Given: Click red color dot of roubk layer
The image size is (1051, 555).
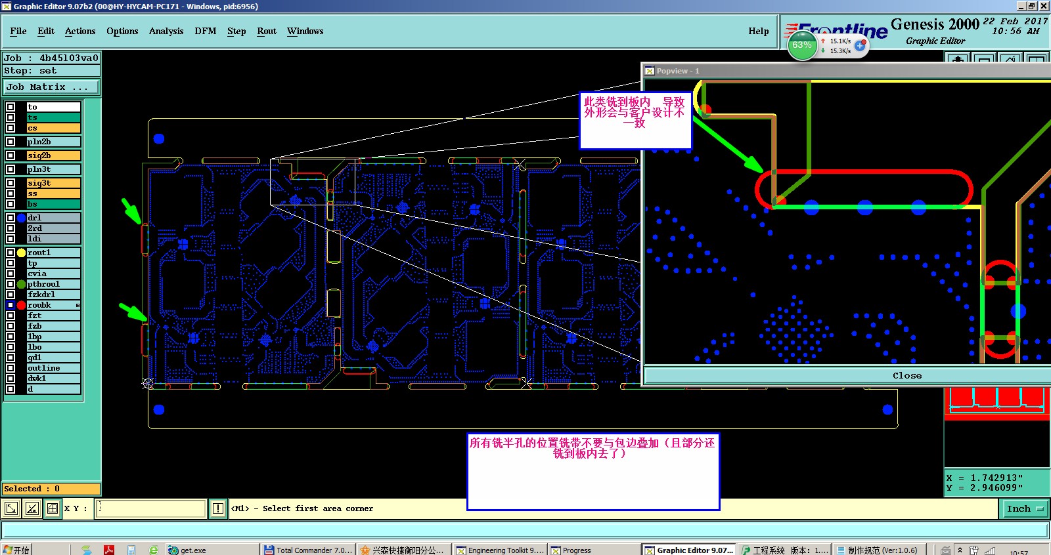Looking at the screenshot, I should 21,305.
